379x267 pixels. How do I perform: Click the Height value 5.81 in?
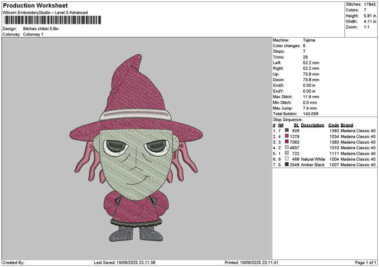[370, 16]
